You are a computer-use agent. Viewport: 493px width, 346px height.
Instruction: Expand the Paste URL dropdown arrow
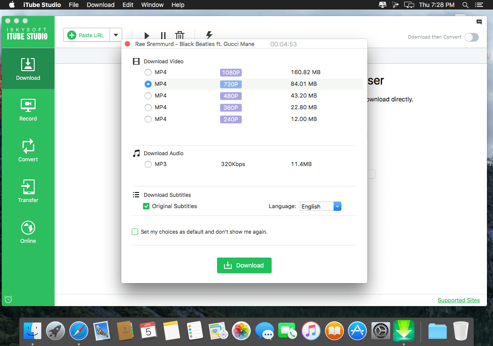pyautogui.click(x=116, y=35)
